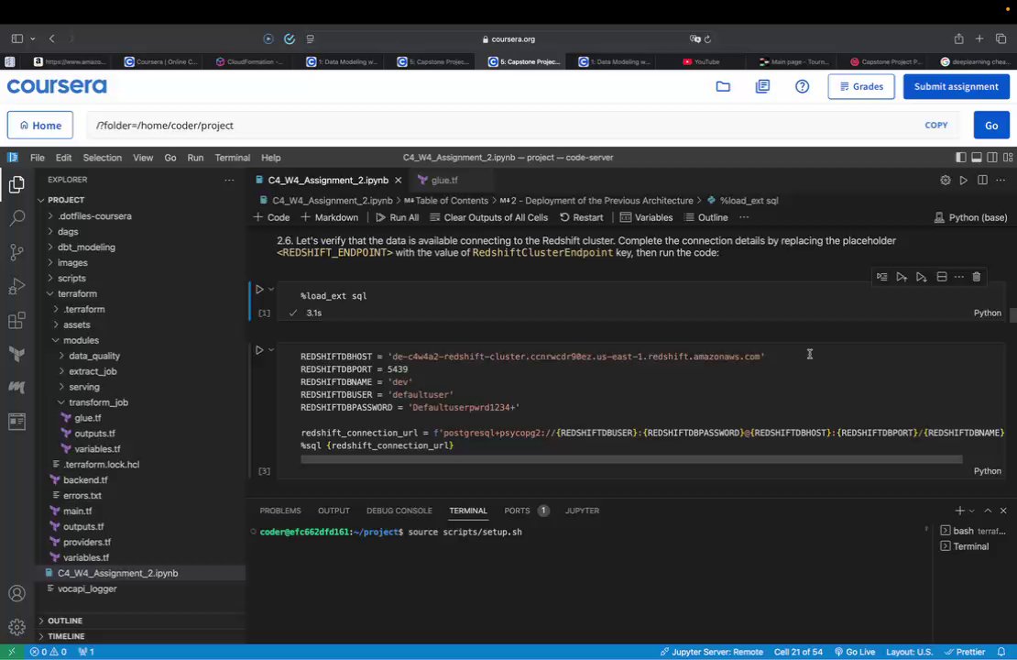1017x660 pixels.
Task: Switch to the glue.tf editor tab
Action: pyautogui.click(x=444, y=181)
